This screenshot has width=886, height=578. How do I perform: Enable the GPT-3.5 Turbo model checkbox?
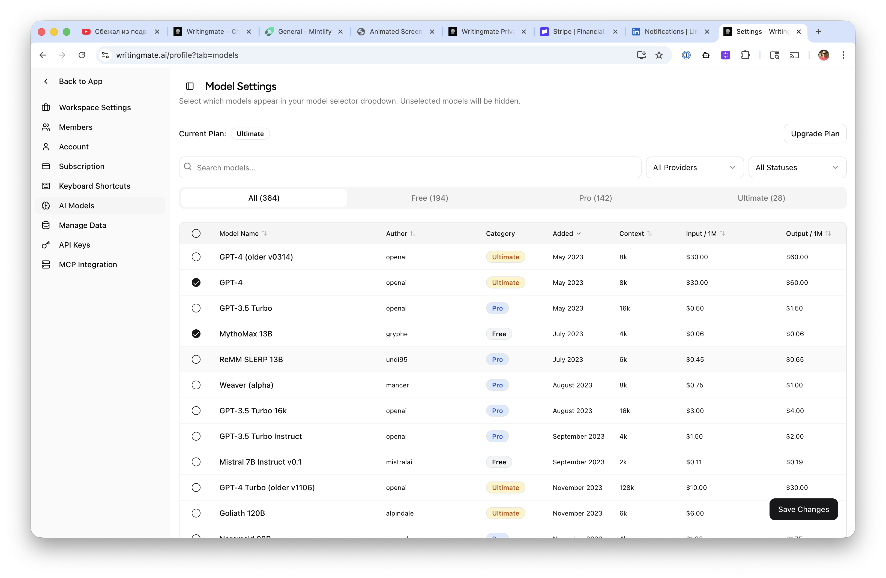pyautogui.click(x=196, y=308)
